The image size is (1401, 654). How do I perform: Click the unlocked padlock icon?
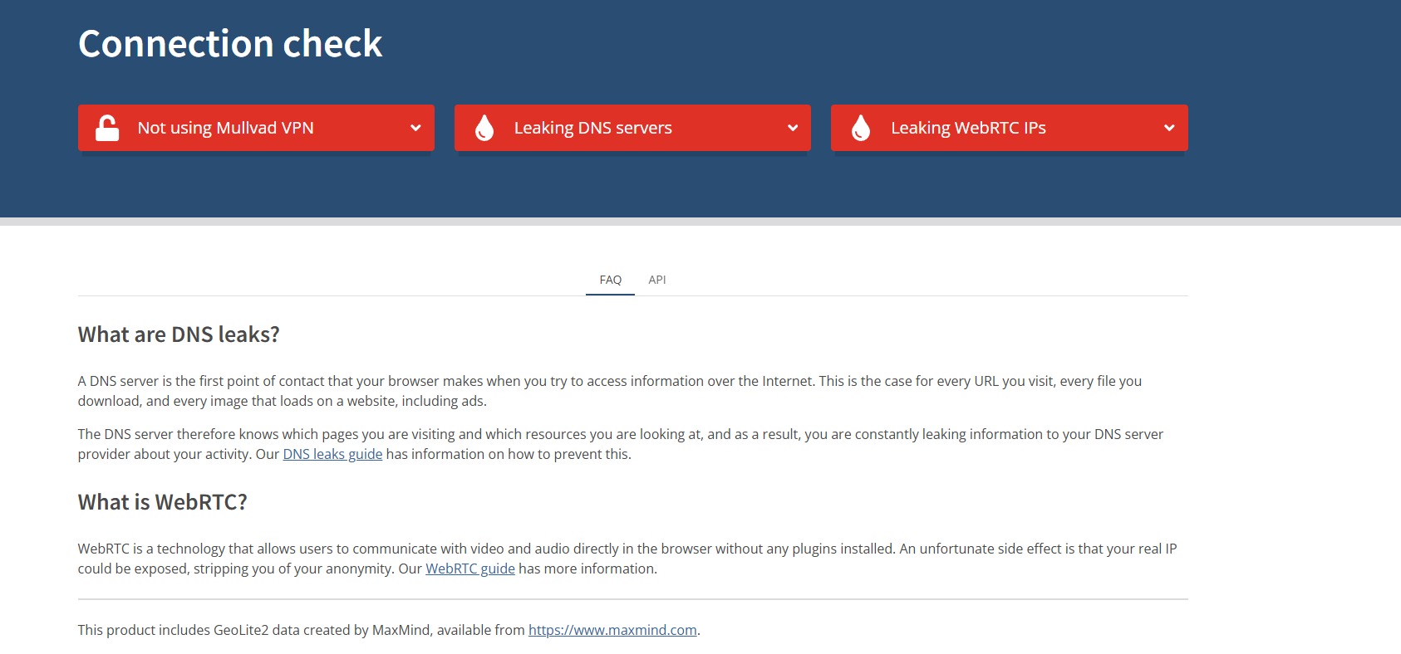pos(107,128)
